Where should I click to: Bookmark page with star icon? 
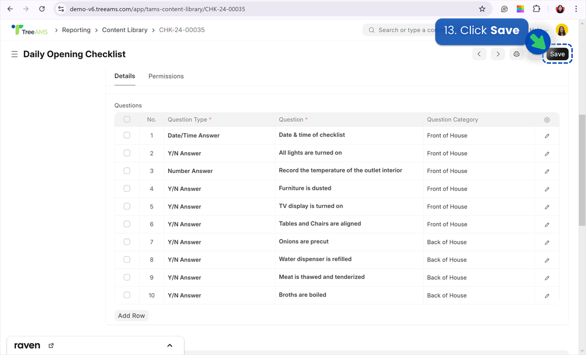coord(482,9)
